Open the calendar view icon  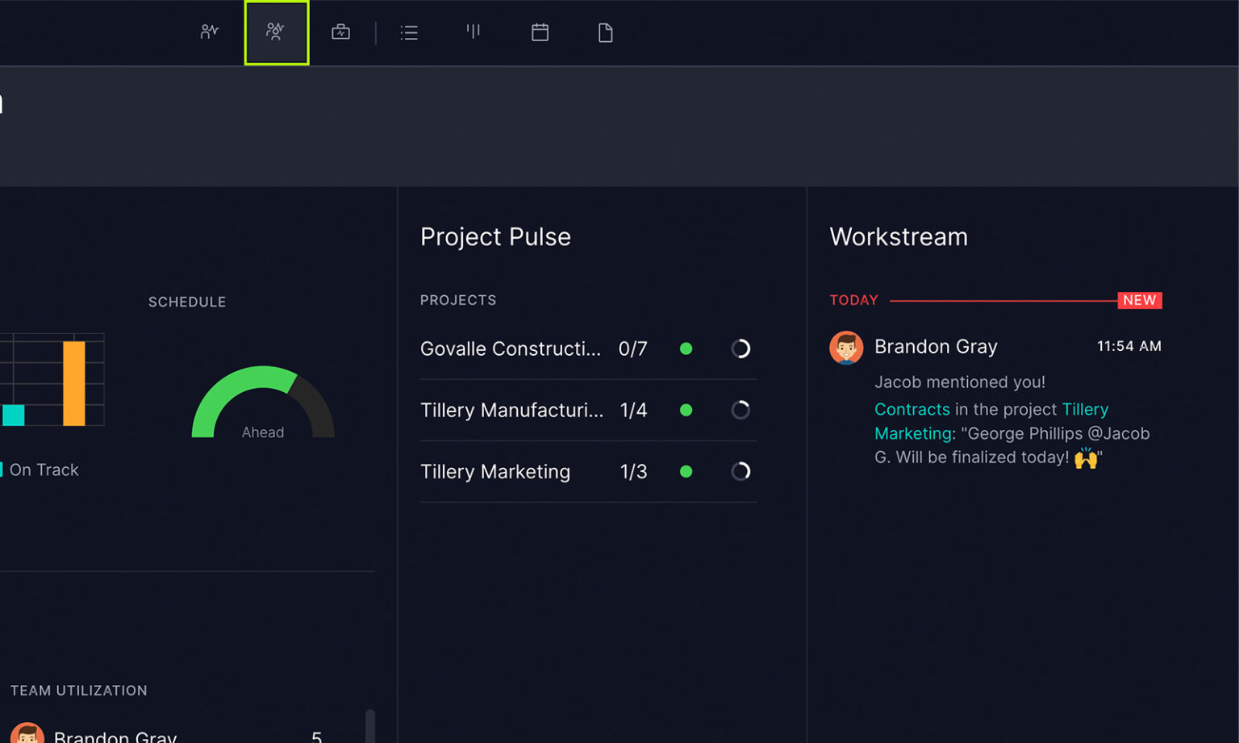point(540,32)
